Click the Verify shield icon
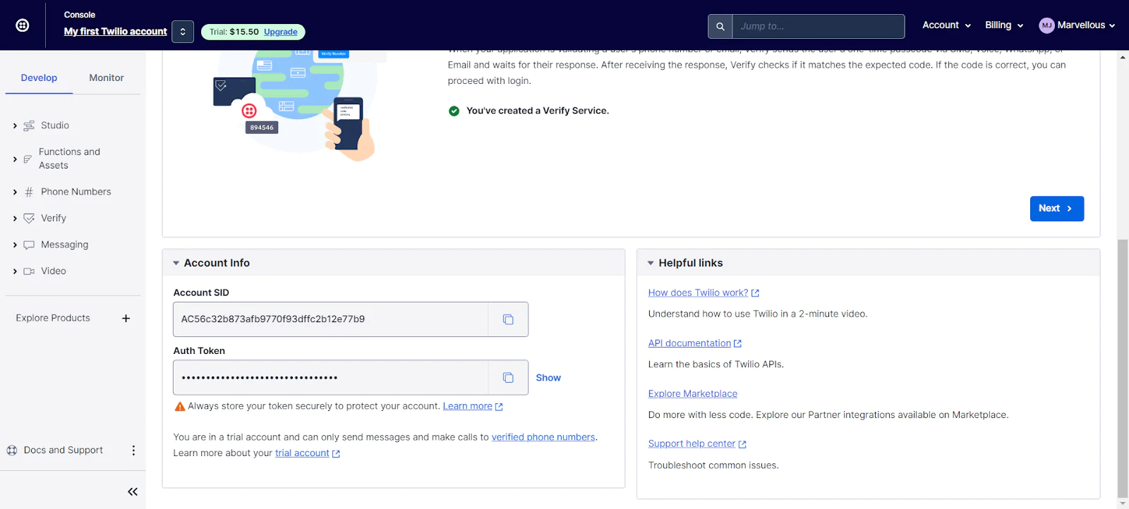Viewport: 1129px width, 509px height. coord(29,219)
